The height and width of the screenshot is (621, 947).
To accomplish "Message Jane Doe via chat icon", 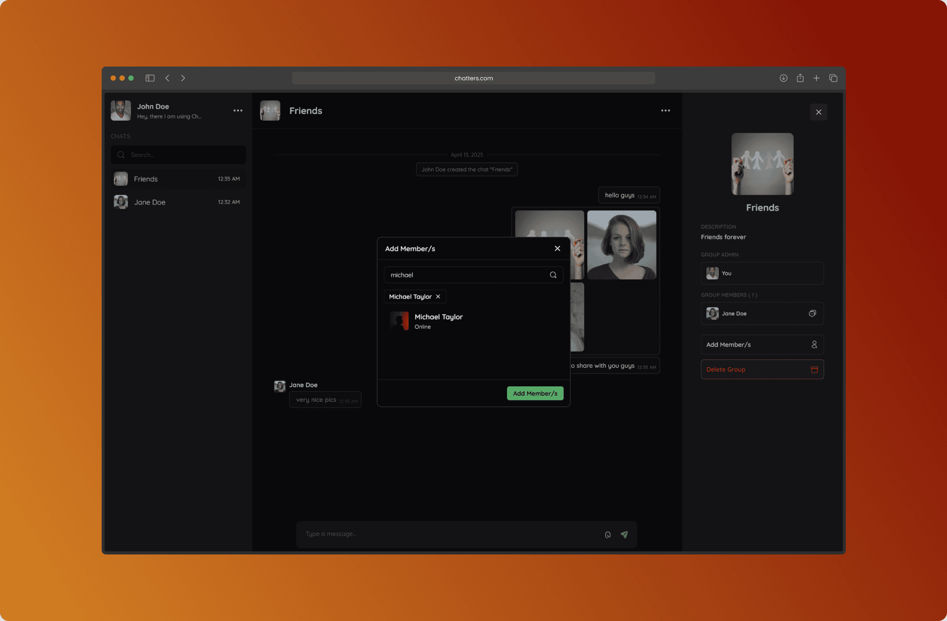I will (812, 314).
